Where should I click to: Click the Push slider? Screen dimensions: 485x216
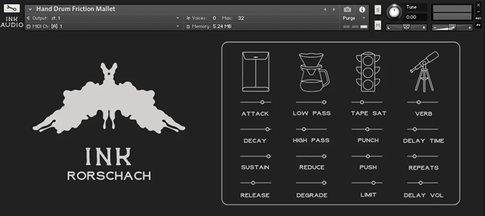pyautogui.click(x=367, y=156)
